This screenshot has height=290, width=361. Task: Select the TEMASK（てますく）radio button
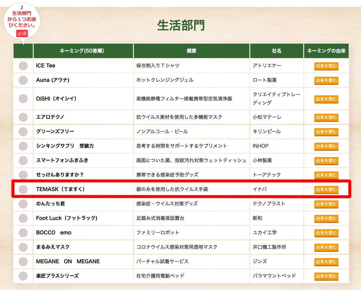(x=23, y=189)
